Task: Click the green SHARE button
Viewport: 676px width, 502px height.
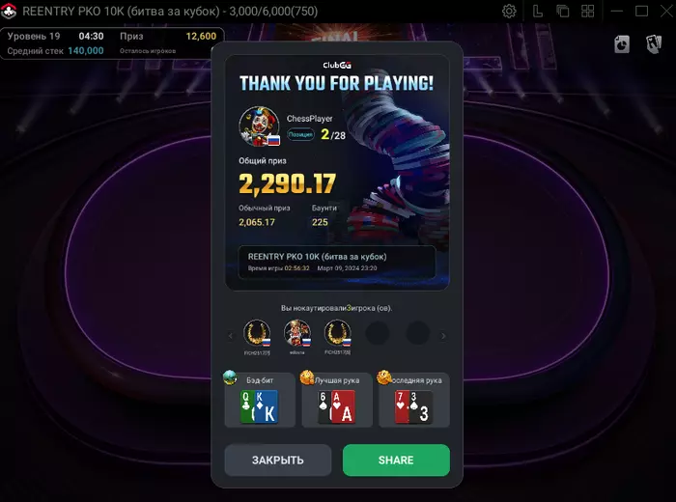Action: pos(396,460)
